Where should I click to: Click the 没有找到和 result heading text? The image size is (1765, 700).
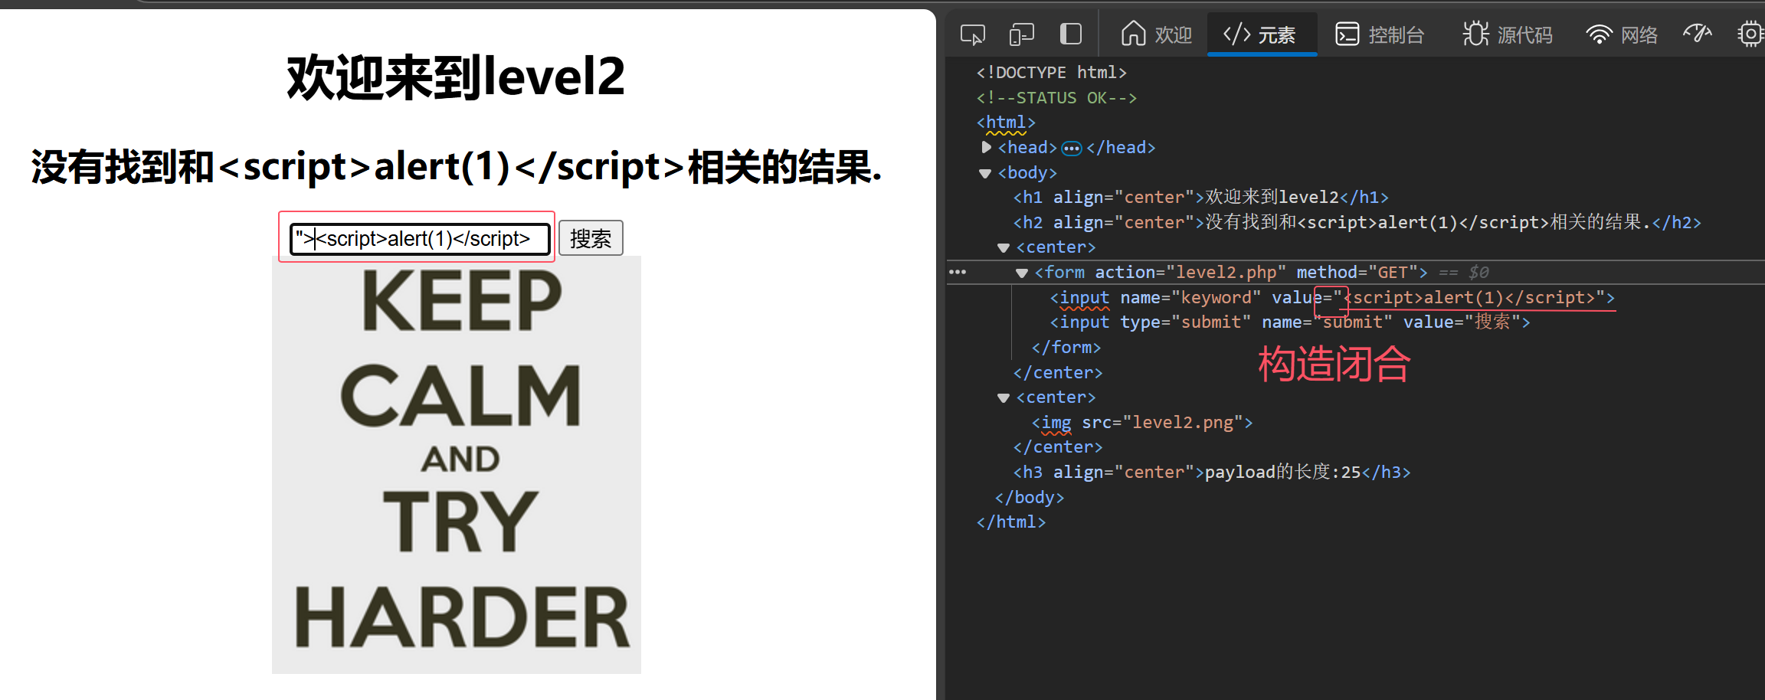click(x=457, y=167)
